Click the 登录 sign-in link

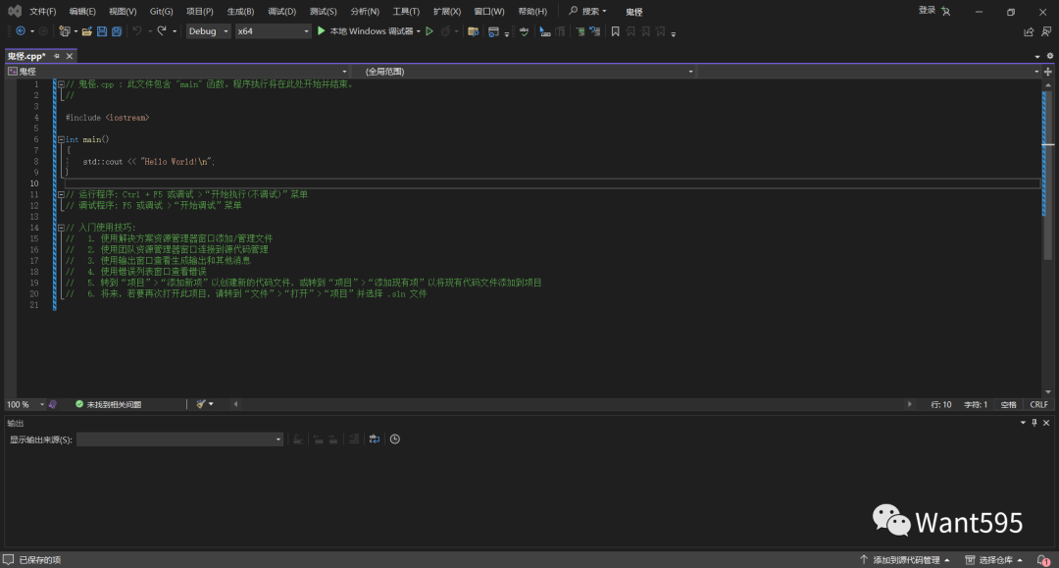(x=927, y=10)
